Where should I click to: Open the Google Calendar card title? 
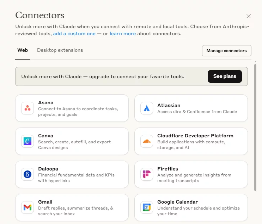178,202
